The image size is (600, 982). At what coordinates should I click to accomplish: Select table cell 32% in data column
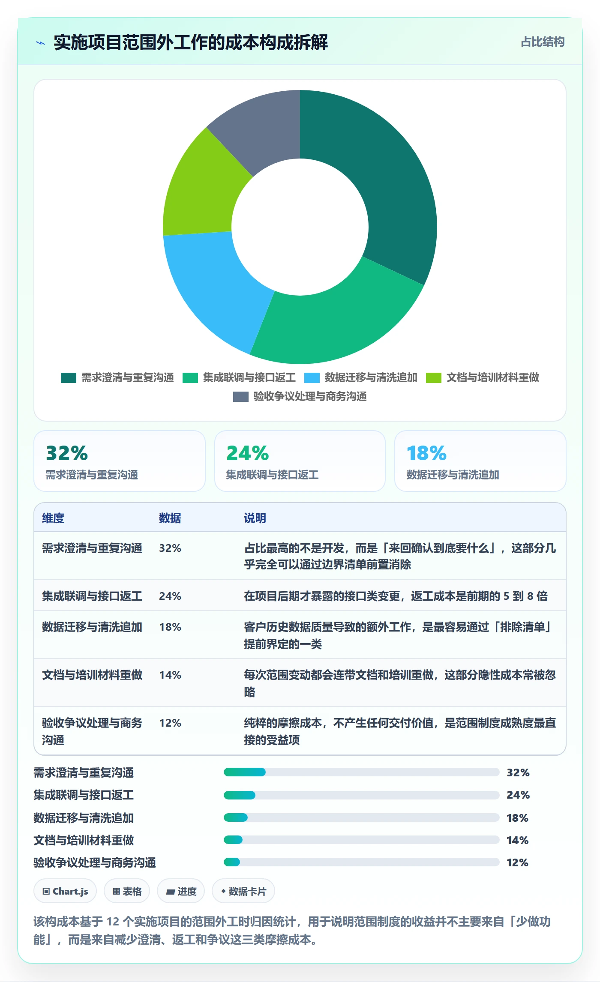(170, 548)
